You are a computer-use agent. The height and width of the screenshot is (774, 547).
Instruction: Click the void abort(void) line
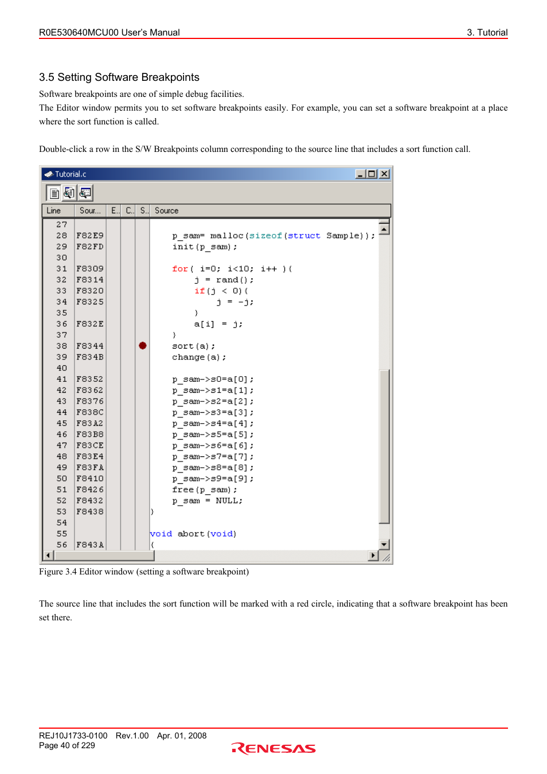(x=193, y=534)
